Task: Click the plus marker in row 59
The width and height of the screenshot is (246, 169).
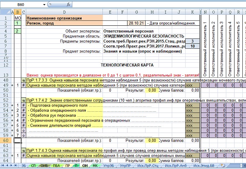Action: coord(12,135)
